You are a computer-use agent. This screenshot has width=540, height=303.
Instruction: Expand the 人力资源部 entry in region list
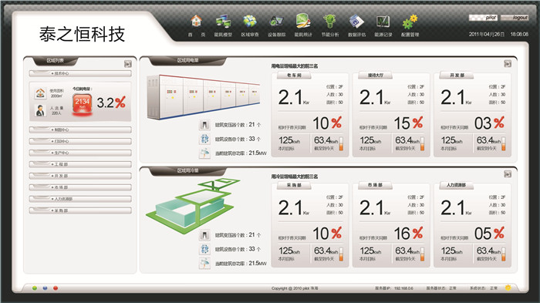pos(80,199)
